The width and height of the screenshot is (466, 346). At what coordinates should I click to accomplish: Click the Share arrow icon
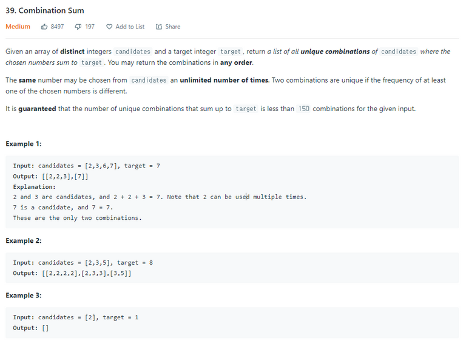[159, 27]
